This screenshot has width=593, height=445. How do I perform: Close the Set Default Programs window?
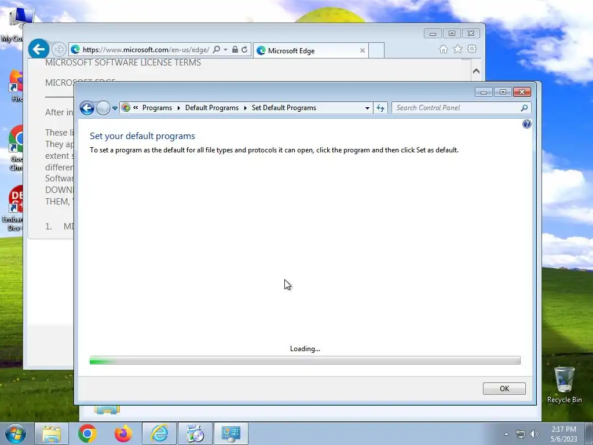click(522, 92)
